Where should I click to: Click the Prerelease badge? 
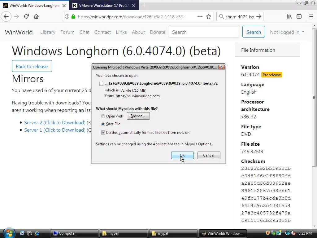[x=271, y=75]
